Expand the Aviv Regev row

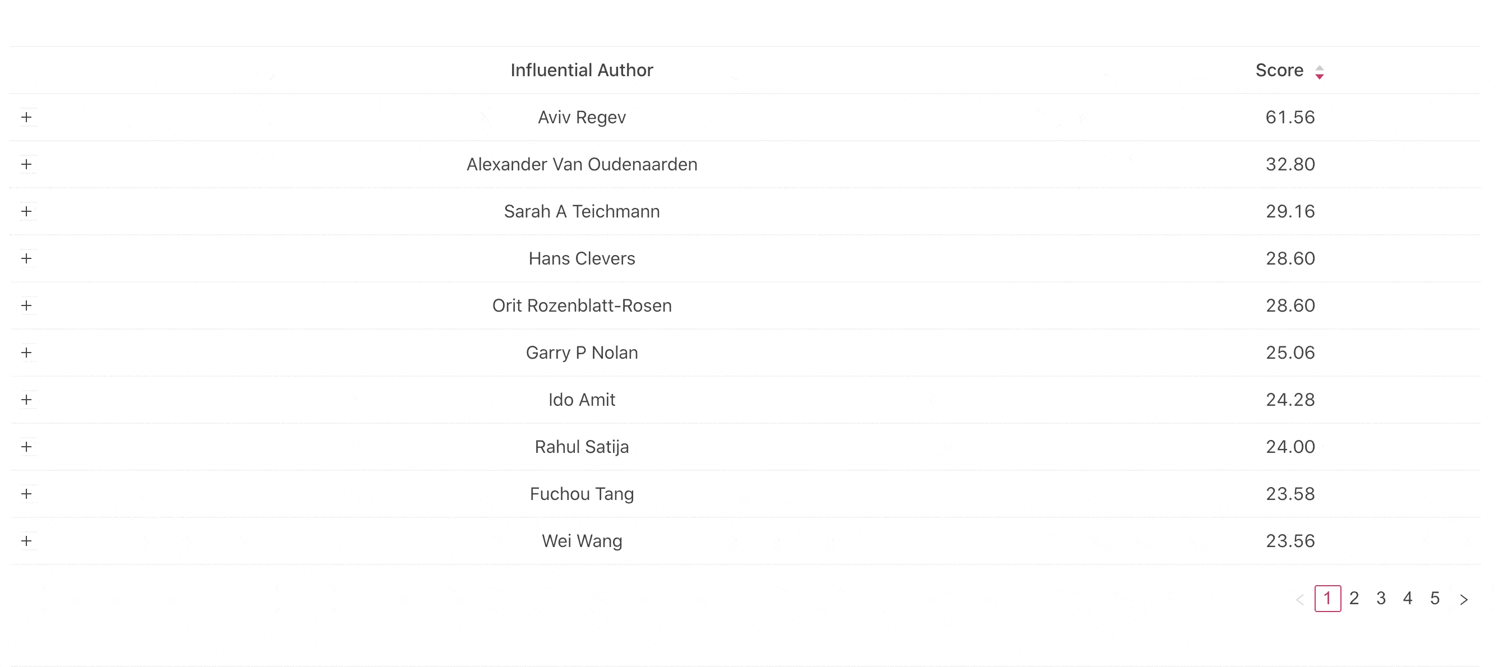(x=26, y=117)
